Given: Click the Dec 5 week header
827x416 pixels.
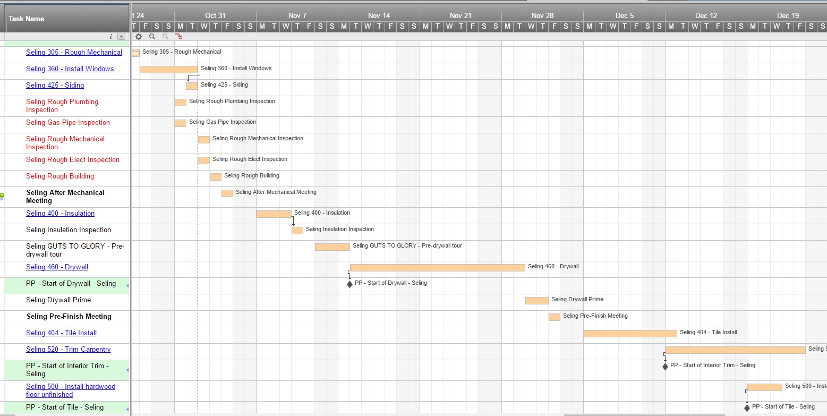Looking at the screenshot, I should tap(624, 15).
